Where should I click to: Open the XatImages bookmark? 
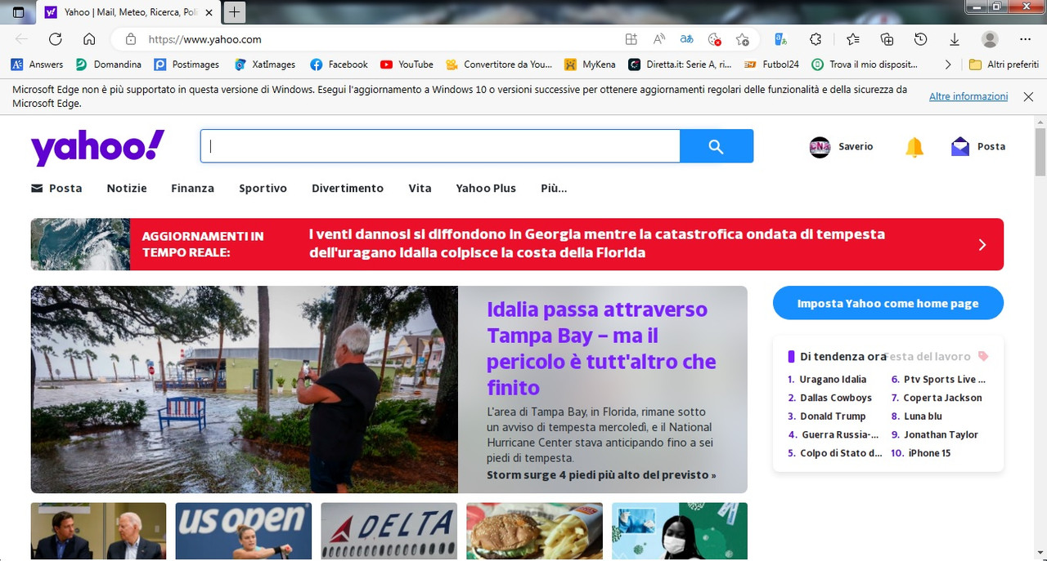pyautogui.click(x=266, y=65)
